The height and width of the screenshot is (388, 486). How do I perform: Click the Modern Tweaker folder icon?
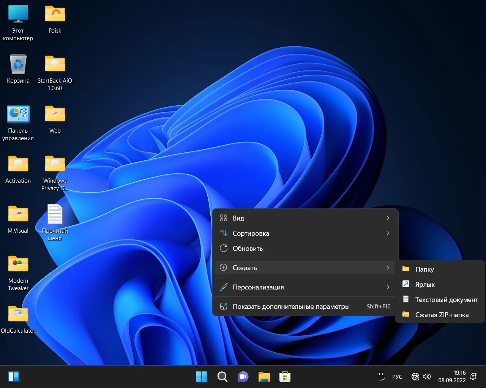point(18,264)
